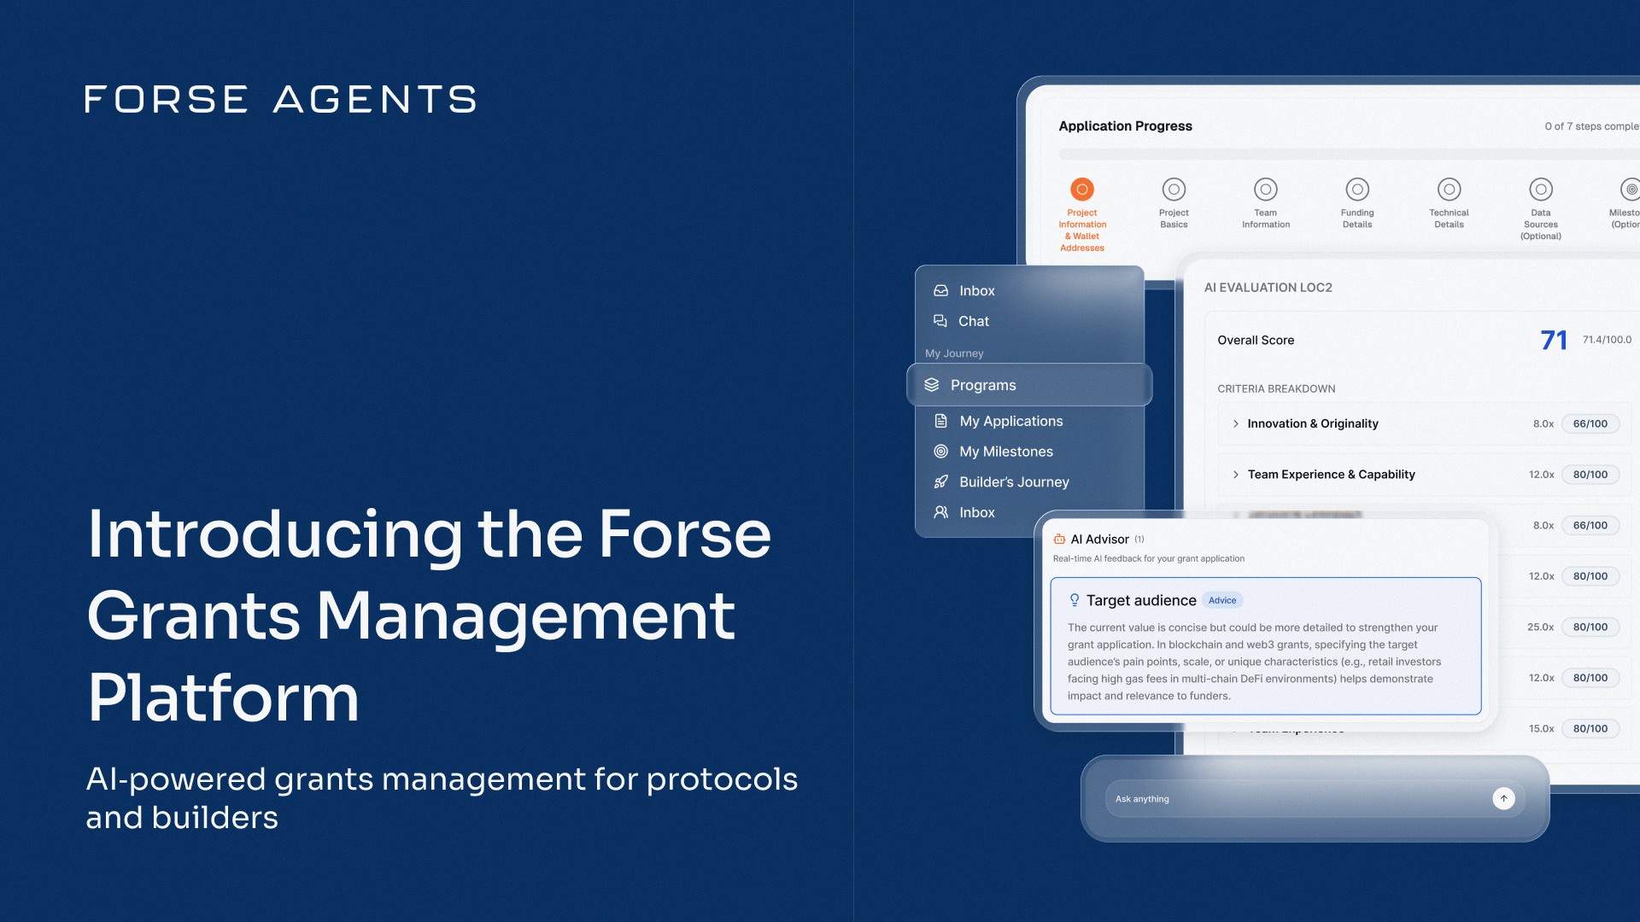Open the top Inbox menu item
Viewport: 1640px width, 922px height.
[x=976, y=291]
